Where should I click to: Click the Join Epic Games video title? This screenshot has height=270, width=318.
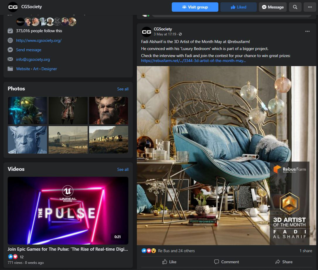pos(68,249)
